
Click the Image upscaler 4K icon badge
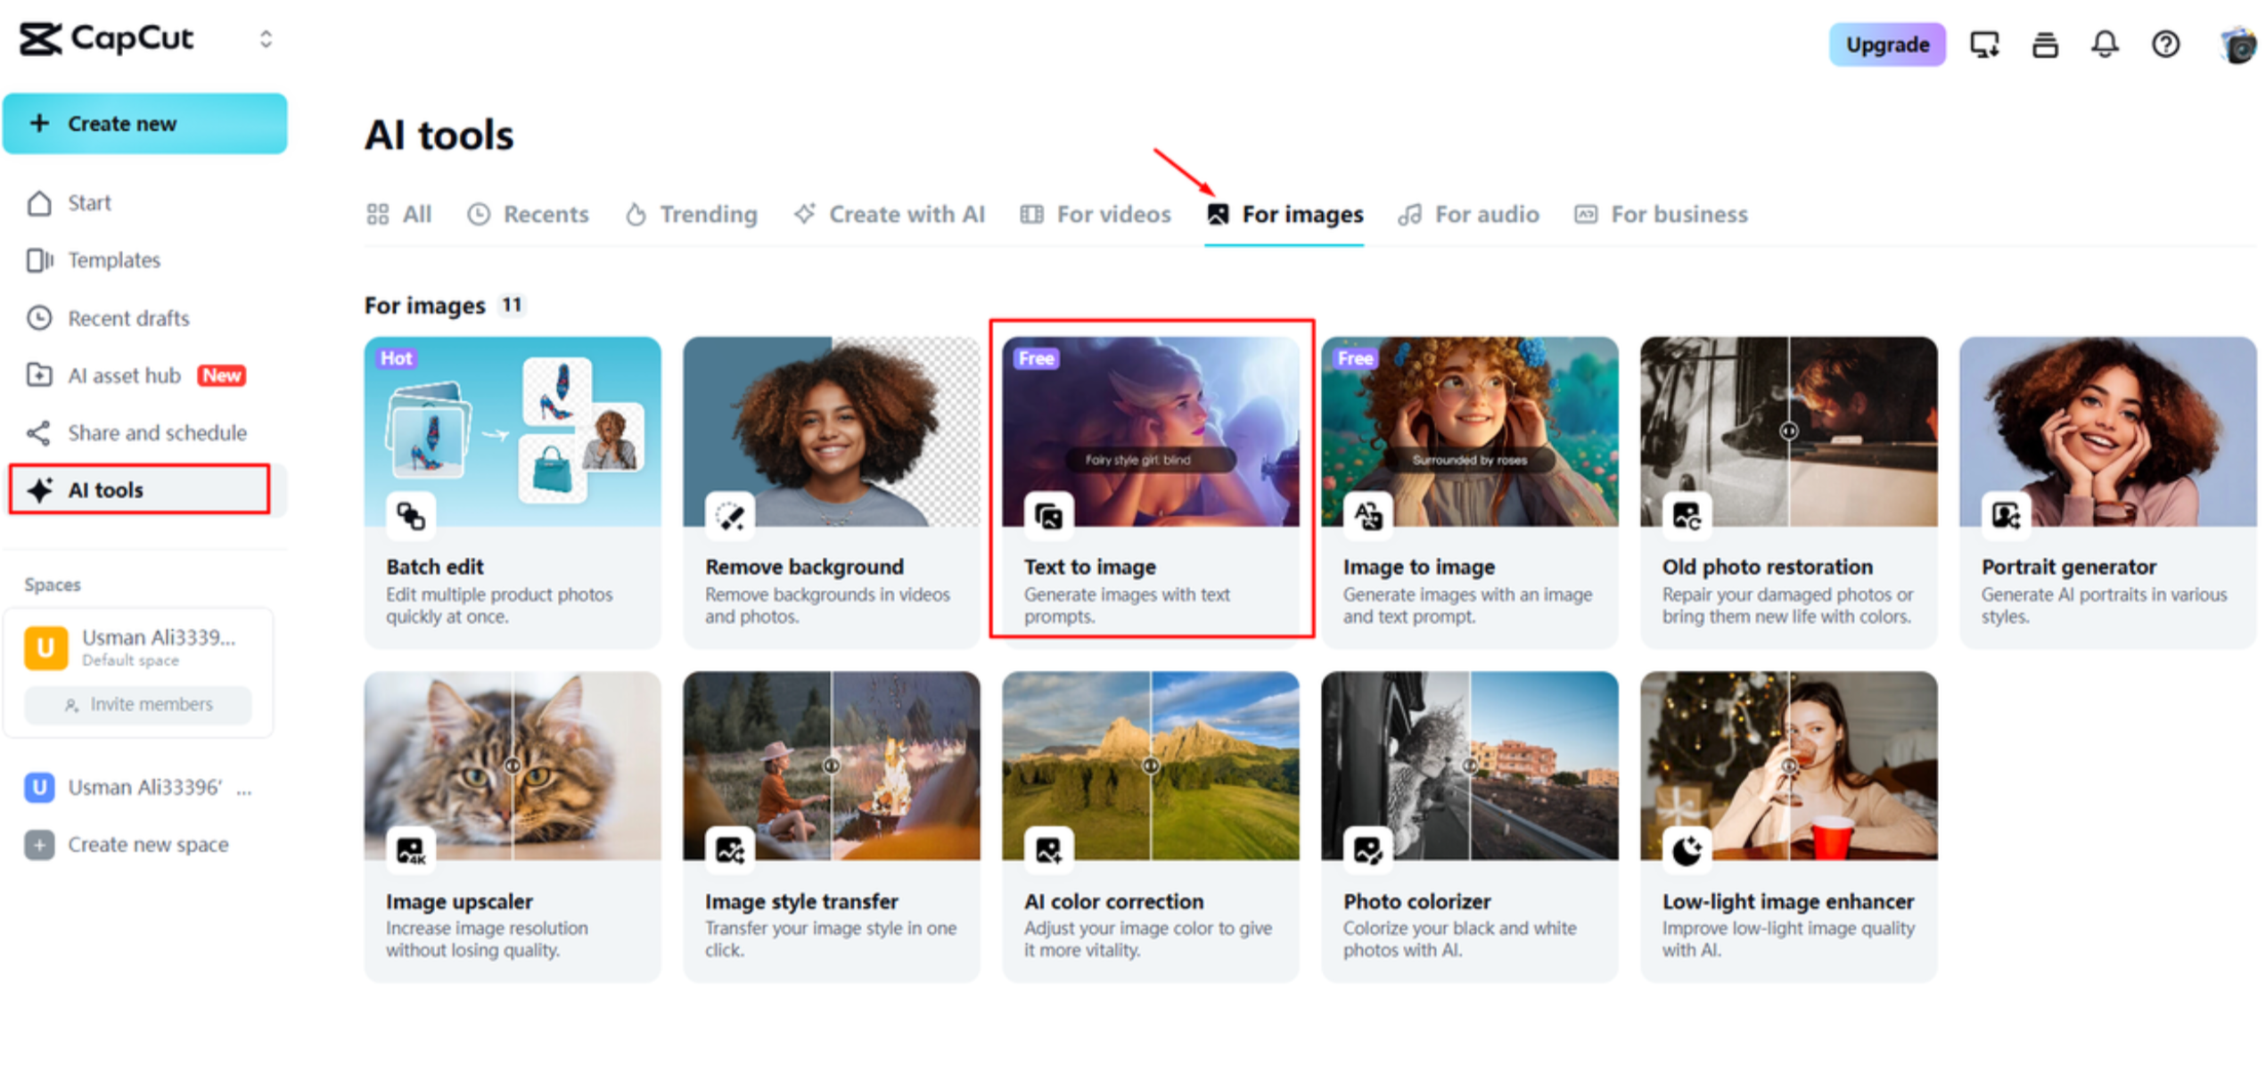point(411,850)
